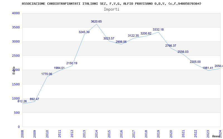Select the 2500 y-axis tick label
Image resolution: width=223 pixels, height=139 pixels.
click(x=16, y=56)
